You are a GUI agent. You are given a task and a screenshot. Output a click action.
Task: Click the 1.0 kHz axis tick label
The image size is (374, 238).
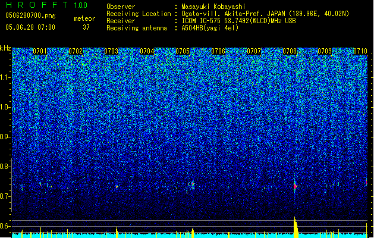(x=5, y=107)
